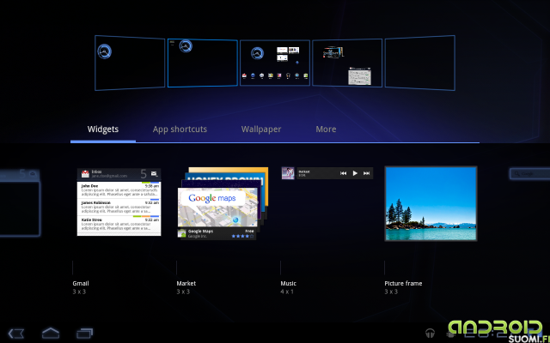Tap the Back navigation icon
Viewport: 550px width, 343px height.
[x=16, y=334]
